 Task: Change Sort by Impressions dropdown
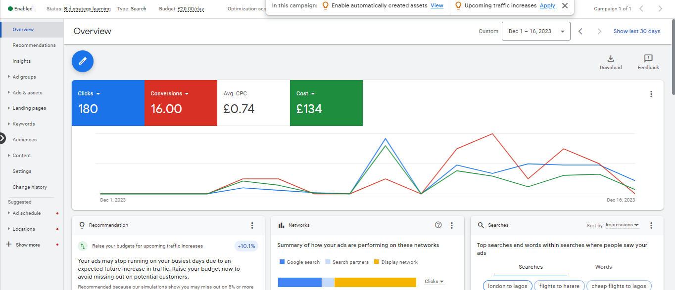click(622, 225)
